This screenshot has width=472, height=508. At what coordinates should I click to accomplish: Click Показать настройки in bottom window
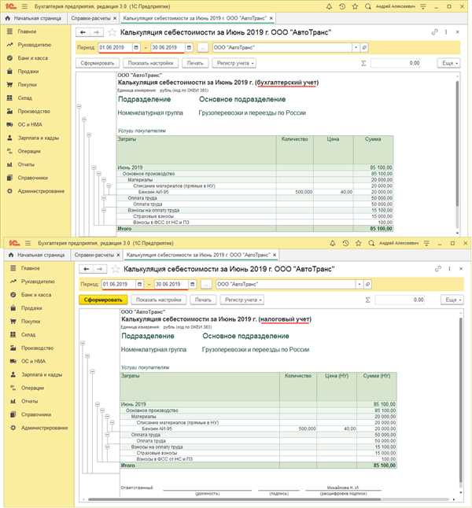tap(159, 300)
